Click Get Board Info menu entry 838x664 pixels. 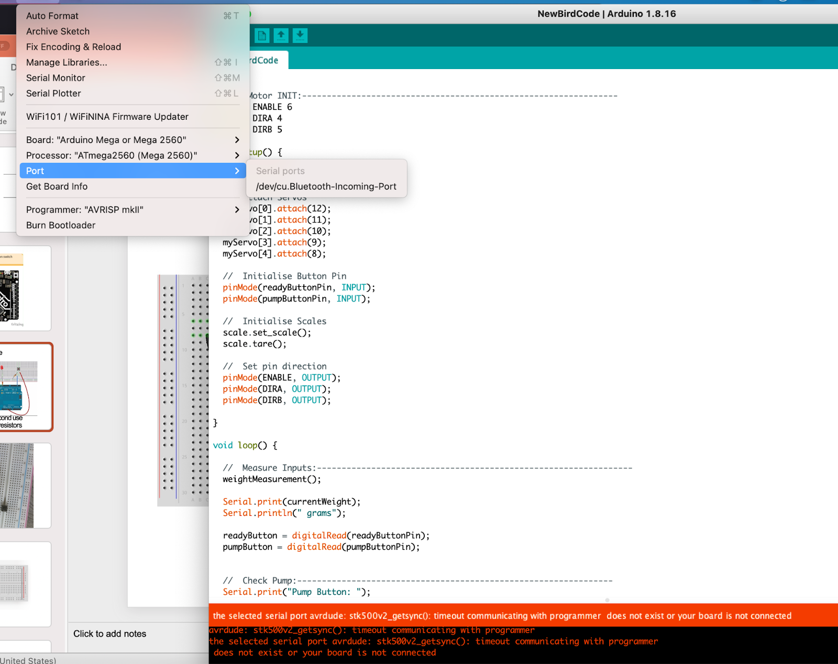pos(57,186)
